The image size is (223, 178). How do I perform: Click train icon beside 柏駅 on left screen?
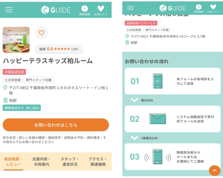pyautogui.click(x=5, y=100)
